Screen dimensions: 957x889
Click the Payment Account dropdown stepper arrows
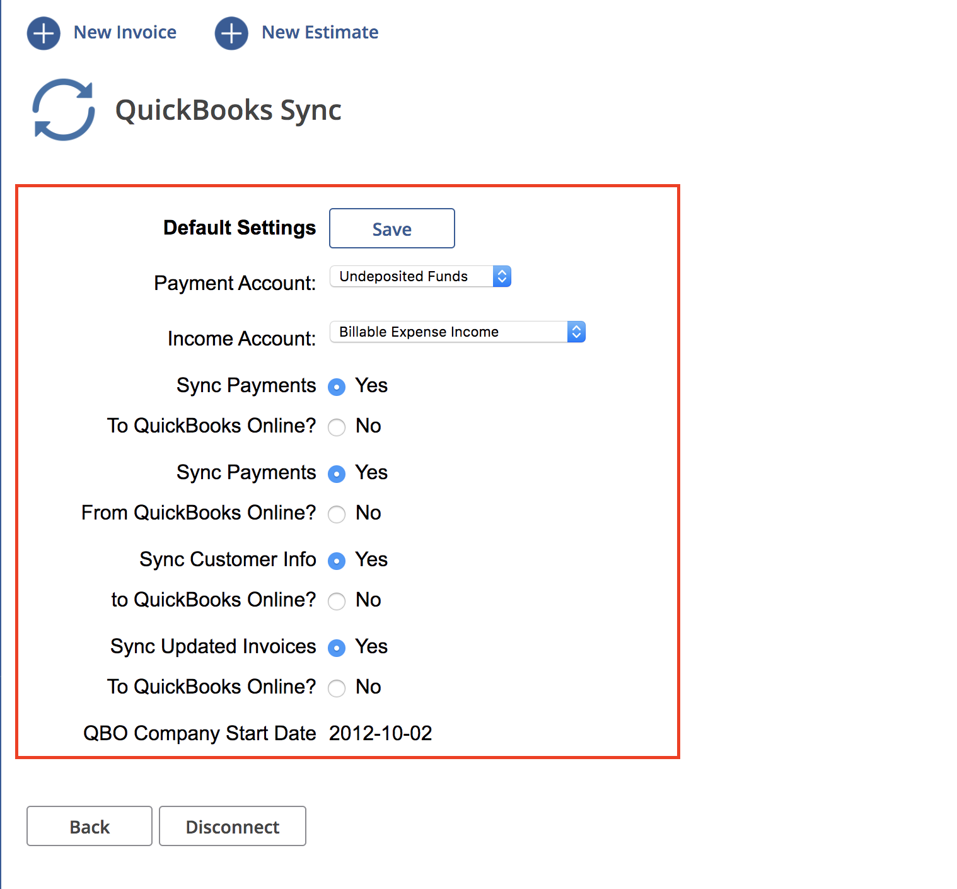[501, 276]
